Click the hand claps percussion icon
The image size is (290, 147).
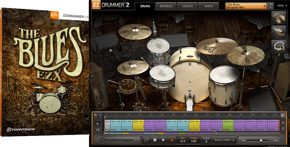279,17
